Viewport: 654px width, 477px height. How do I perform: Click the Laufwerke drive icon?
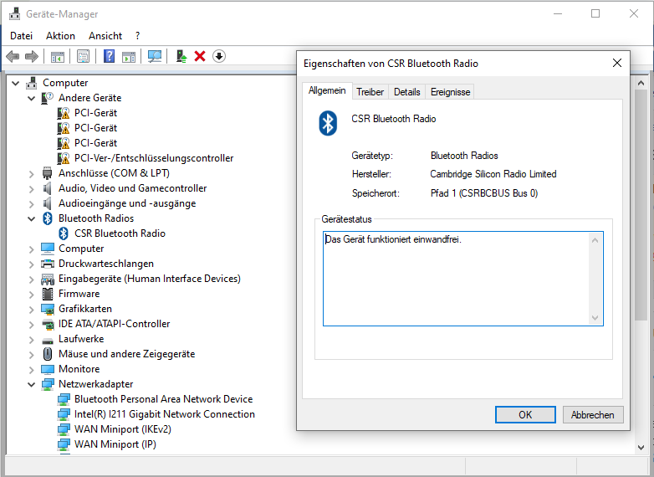(48, 340)
